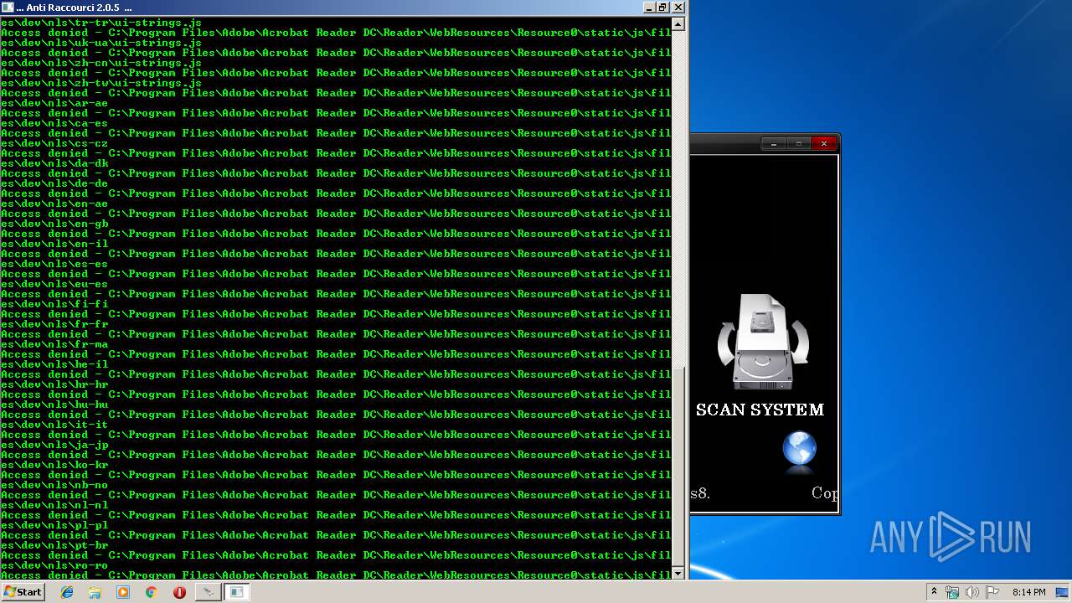Image resolution: width=1072 pixels, height=603 pixels.
Task: Launch Google Chrome from the taskbar
Action: [x=151, y=592]
